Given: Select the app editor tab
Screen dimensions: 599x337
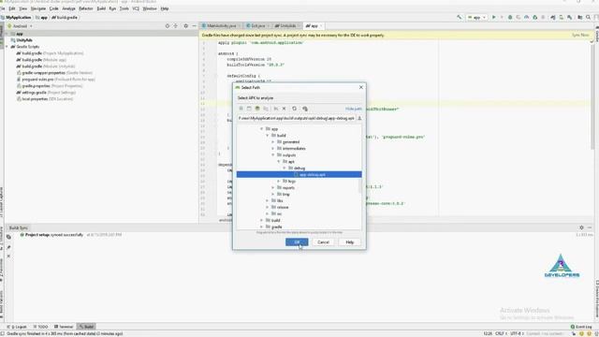Looking at the screenshot, I should coord(314,26).
